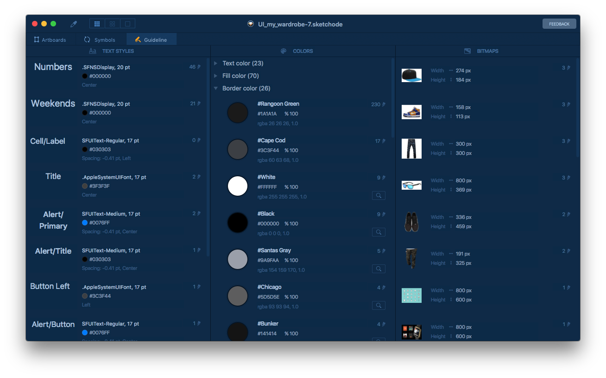The height and width of the screenshot is (378, 606).
Task: Open the Symbols tab
Action: (x=100, y=40)
